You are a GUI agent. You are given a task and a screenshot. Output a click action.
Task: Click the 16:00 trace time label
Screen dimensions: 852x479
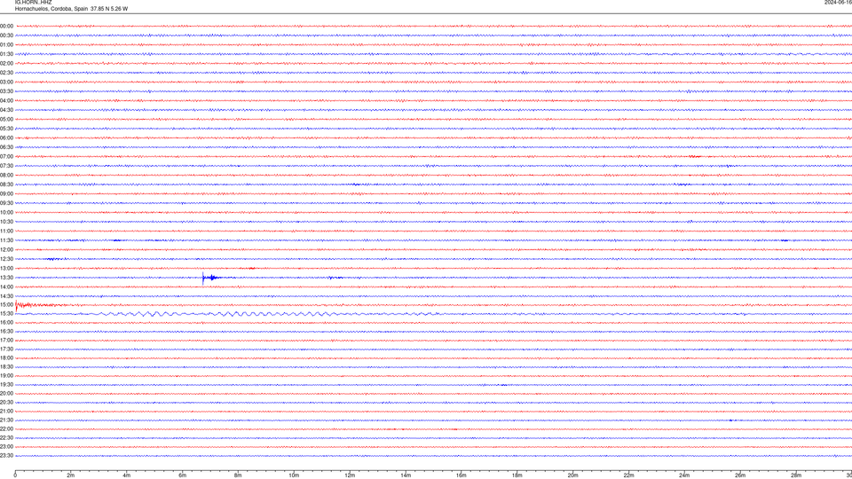tap(6, 323)
